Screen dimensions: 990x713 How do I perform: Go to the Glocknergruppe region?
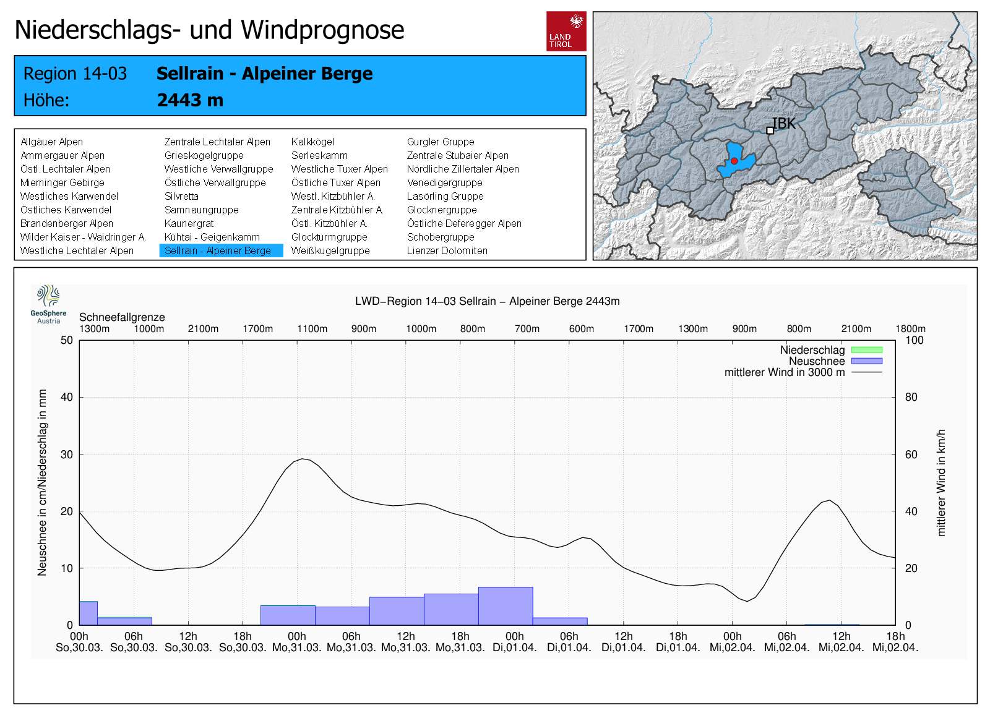441,210
